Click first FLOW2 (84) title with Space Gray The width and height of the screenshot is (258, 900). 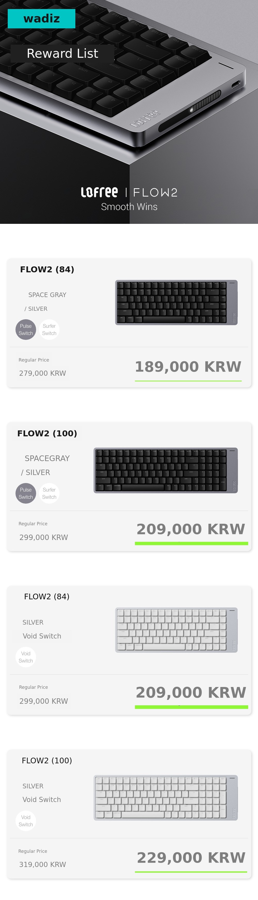[x=47, y=269]
